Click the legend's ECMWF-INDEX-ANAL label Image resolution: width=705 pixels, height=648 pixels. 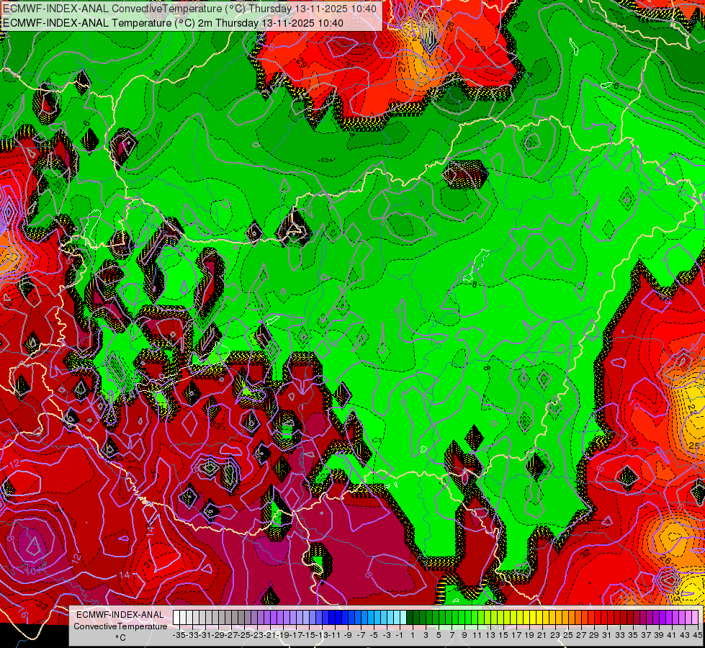[120, 615]
